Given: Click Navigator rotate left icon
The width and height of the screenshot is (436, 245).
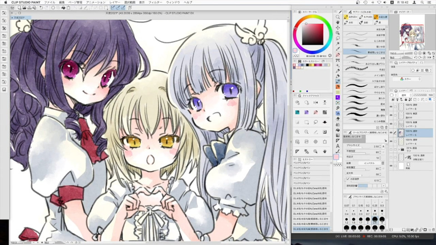Looking at the screenshot, I should [416, 58].
